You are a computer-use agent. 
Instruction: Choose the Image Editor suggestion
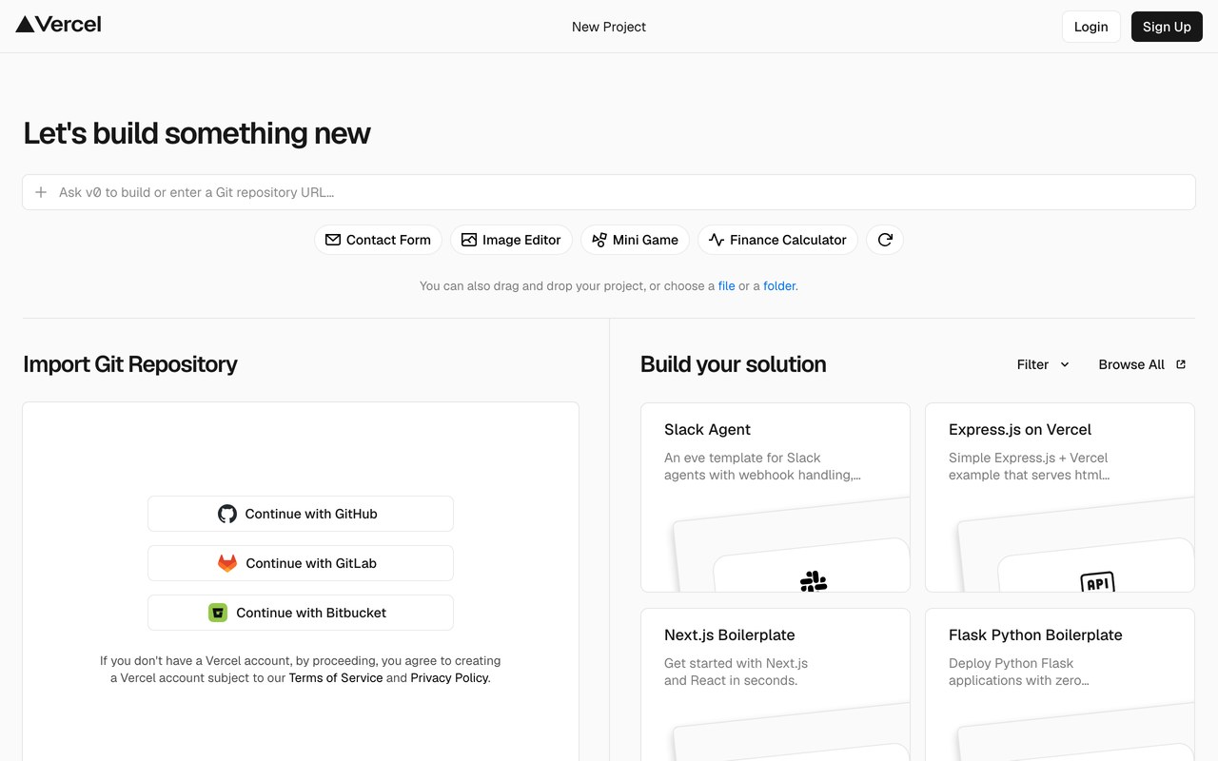click(512, 240)
